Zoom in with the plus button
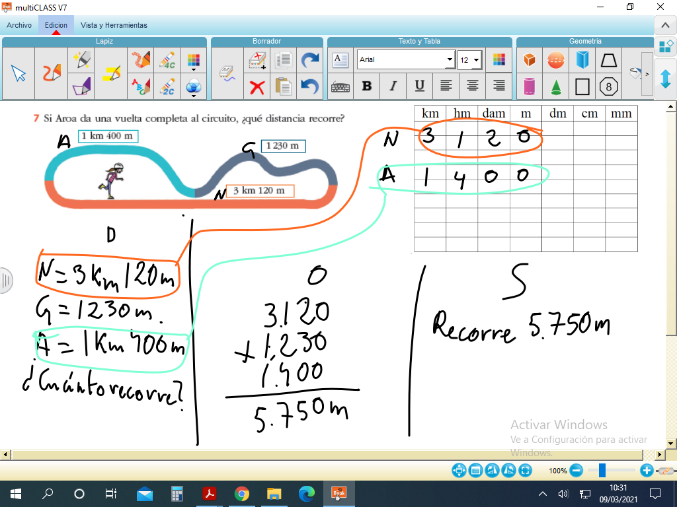This screenshot has height=507, width=677. pos(647,470)
